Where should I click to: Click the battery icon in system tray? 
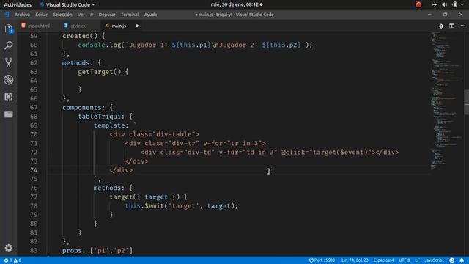(x=454, y=4)
